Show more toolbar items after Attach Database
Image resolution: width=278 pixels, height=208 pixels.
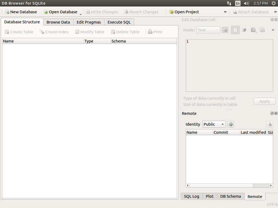[x=275, y=12]
